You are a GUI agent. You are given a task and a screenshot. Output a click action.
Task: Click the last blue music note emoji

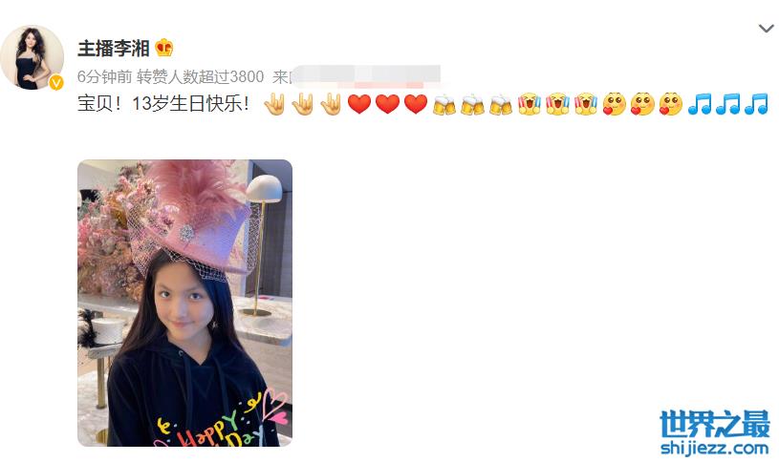click(x=756, y=104)
